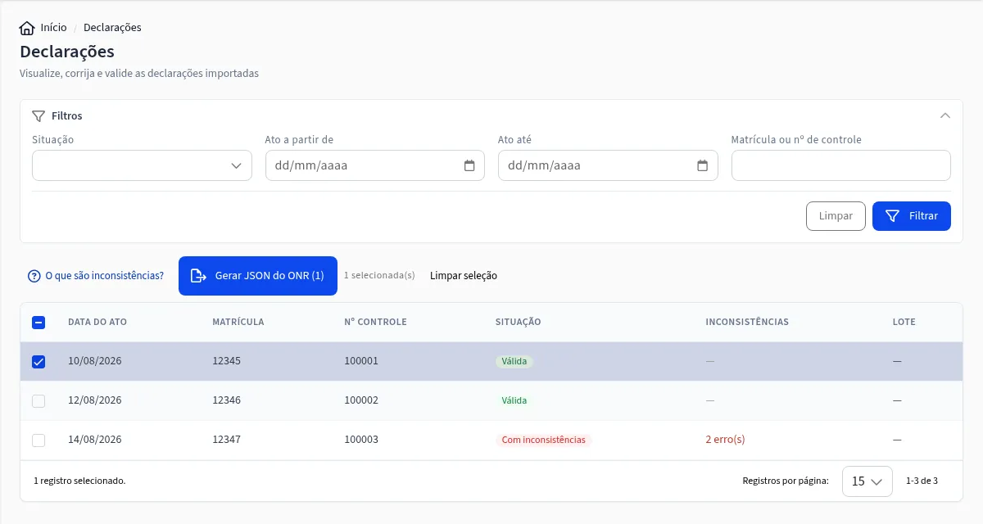This screenshot has width=983, height=524.
Task: Click the Válida badge in row 12346
Action: point(514,400)
